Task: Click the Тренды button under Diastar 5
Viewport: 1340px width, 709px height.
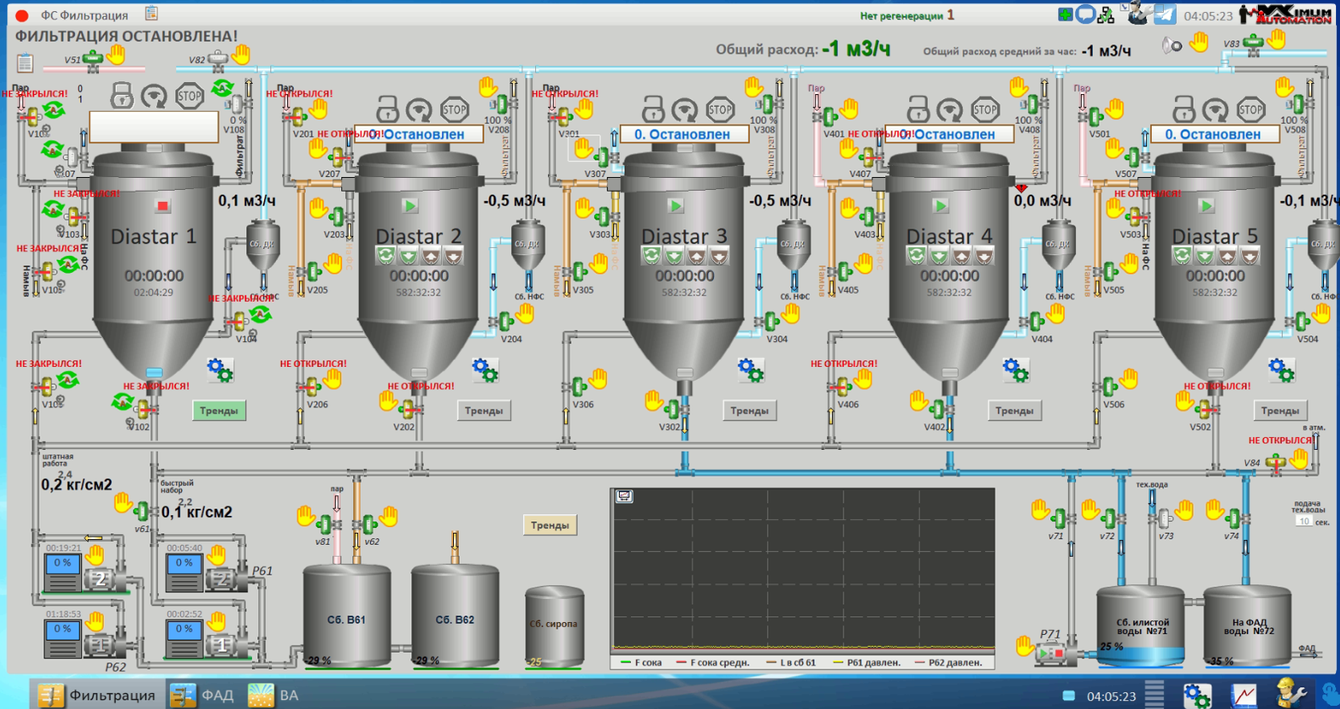Action: coord(1280,410)
